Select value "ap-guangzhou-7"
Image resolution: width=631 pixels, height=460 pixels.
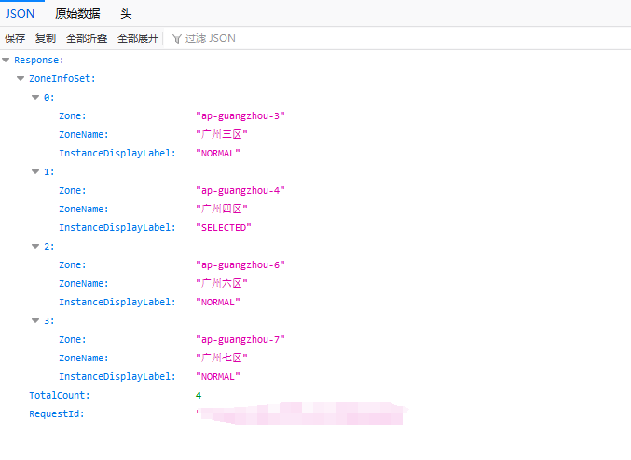pyautogui.click(x=240, y=339)
